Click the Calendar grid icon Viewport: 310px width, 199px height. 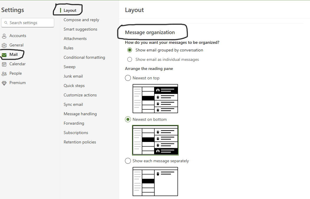click(x=4, y=64)
